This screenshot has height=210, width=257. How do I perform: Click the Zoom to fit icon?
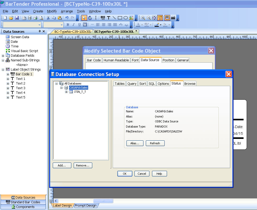click(154, 18)
